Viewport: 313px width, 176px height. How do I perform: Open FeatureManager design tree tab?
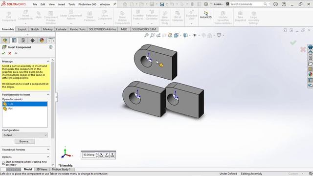click(5, 40)
